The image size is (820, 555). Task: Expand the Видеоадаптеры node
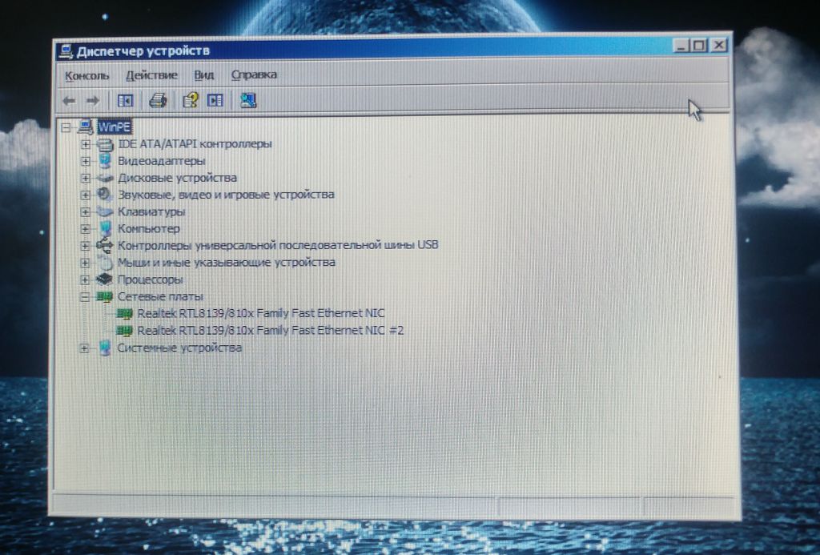(86, 161)
